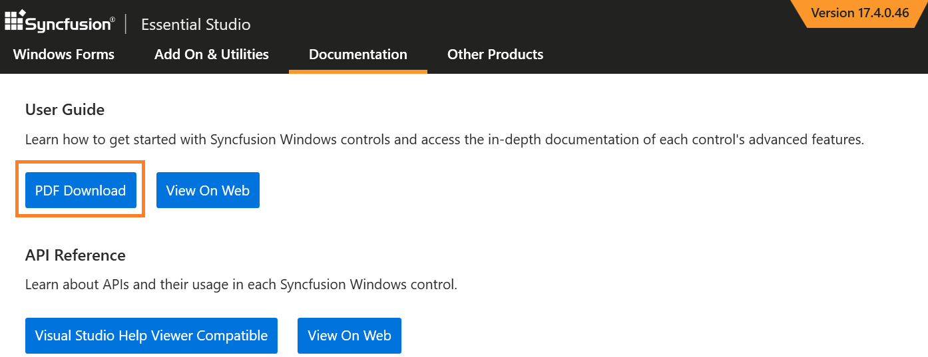
Task: Download the User Guide PDF
Action: pyautogui.click(x=81, y=190)
